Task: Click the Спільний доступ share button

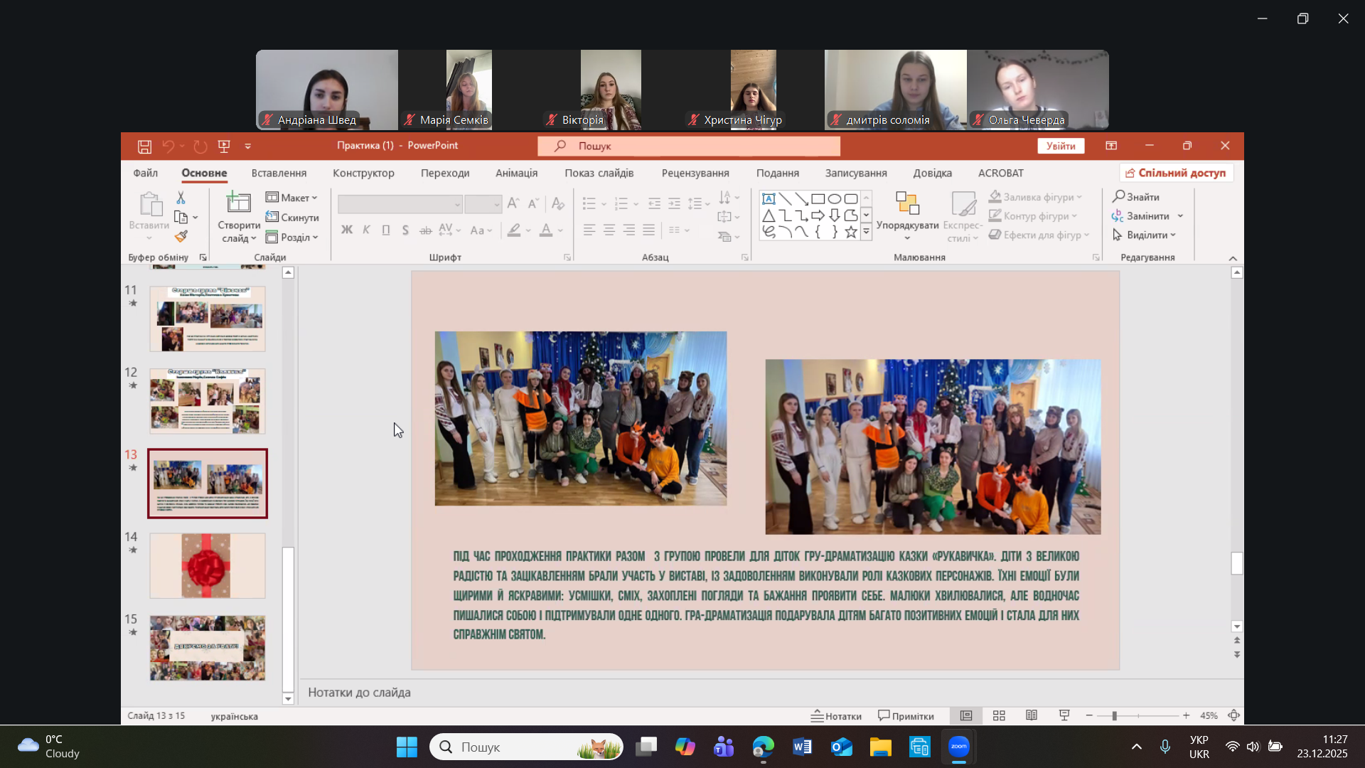Action: click(1176, 174)
